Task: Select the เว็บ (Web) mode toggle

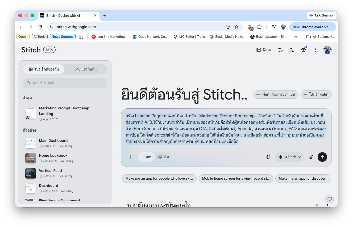Action: coord(164,157)
